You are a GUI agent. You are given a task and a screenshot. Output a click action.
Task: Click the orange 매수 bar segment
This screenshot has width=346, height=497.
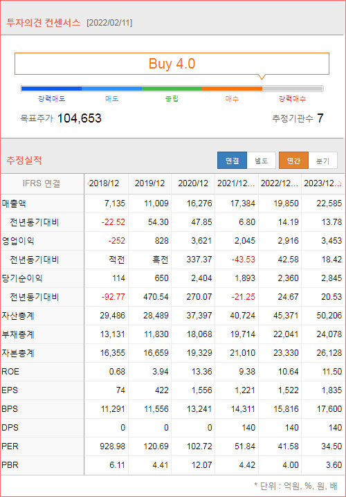tap(233, 89)
